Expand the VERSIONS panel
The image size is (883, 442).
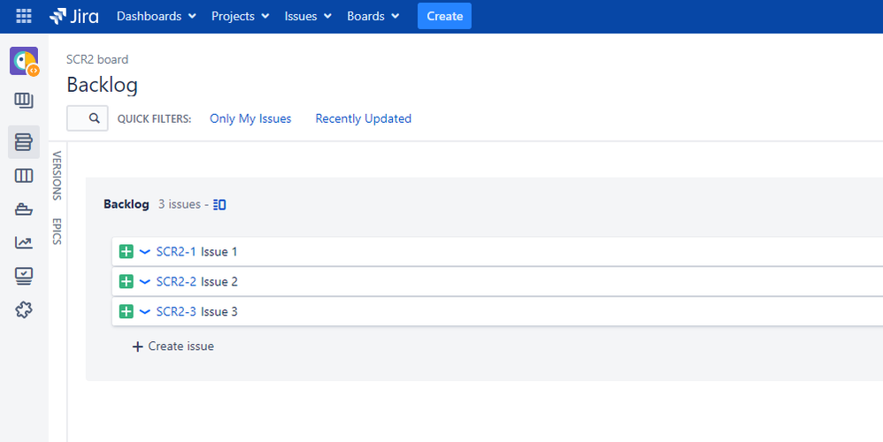pos(57,175)
